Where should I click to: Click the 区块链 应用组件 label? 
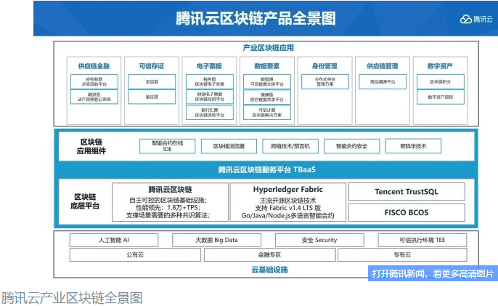[91, 146]
